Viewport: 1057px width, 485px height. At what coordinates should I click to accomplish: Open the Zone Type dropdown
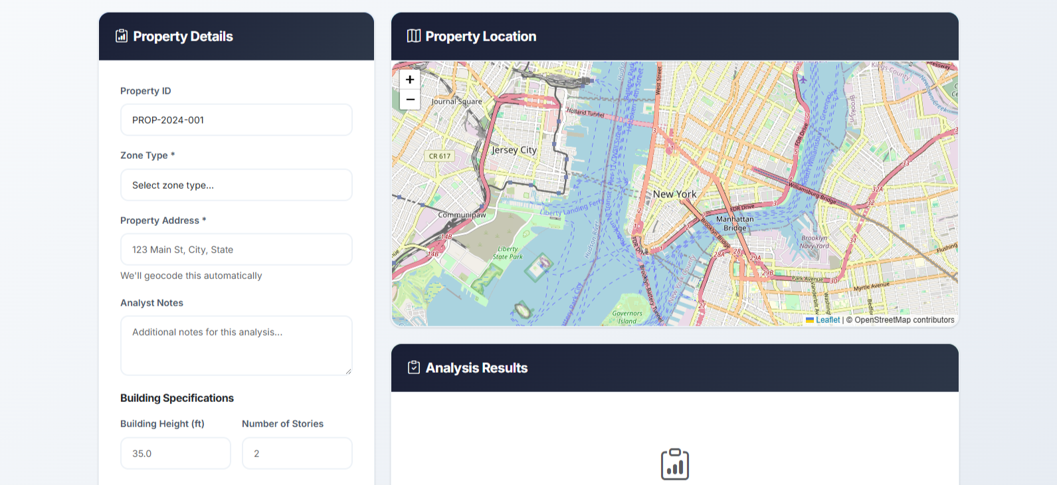[x=237, y=185]
